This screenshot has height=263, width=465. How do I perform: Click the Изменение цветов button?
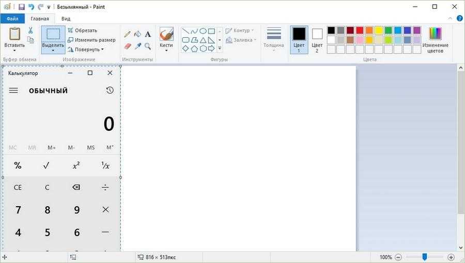point(436,39)
